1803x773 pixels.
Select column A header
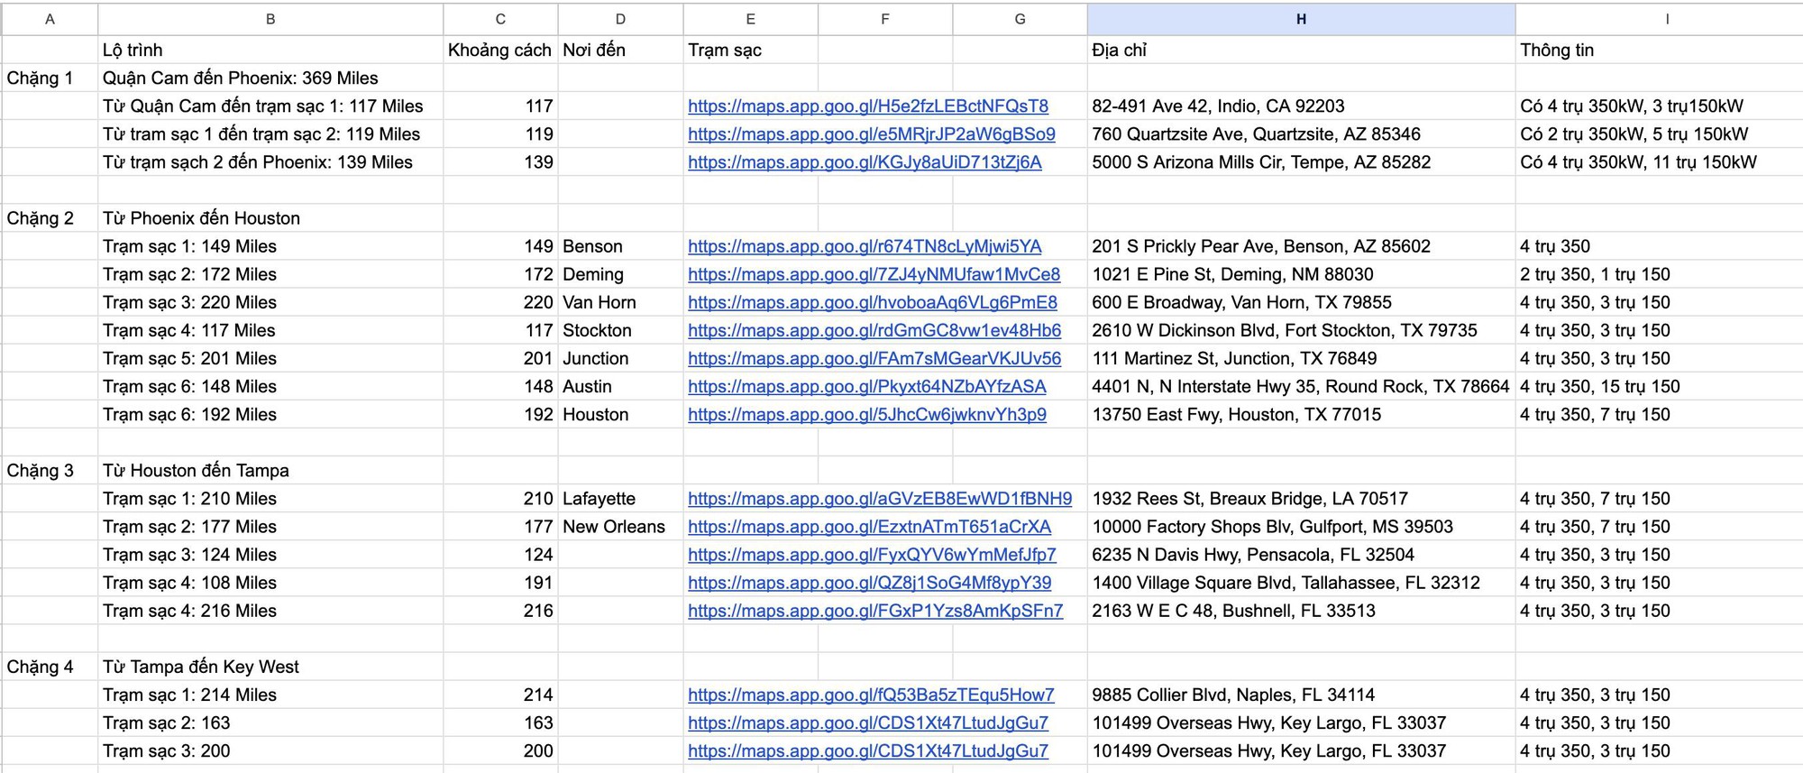coord(50,19)
